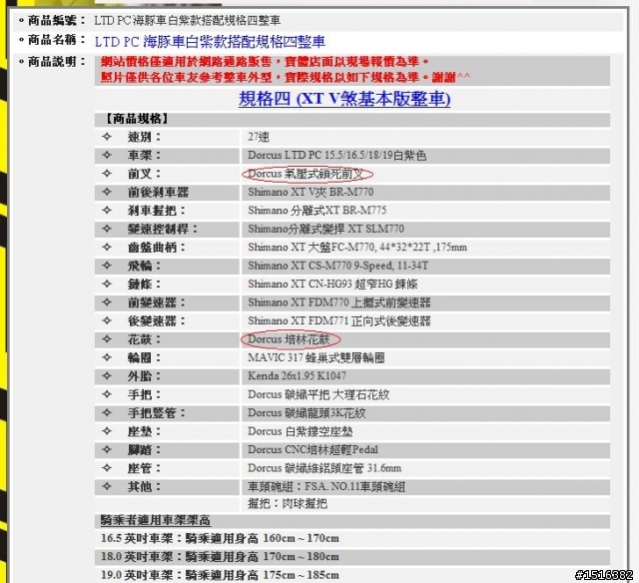Click the 外胎 row label
The height and width of the screenshot is (583, 639).
tap(144, 376)
